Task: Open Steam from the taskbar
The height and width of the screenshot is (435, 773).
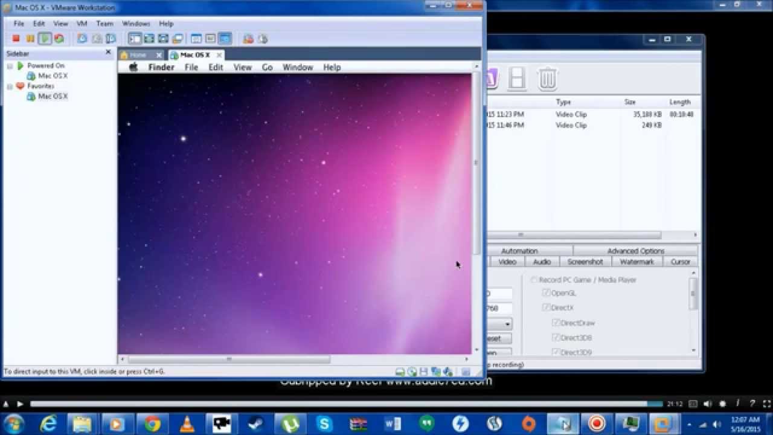Action: (x=255, y=424)
